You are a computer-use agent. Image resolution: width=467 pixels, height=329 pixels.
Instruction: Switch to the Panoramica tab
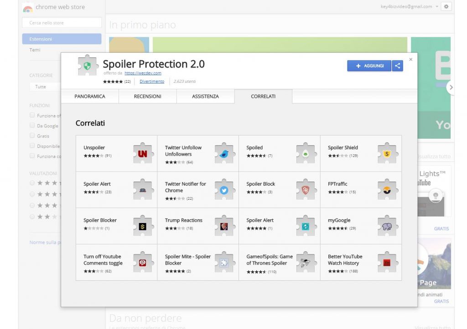coord(90,96)
